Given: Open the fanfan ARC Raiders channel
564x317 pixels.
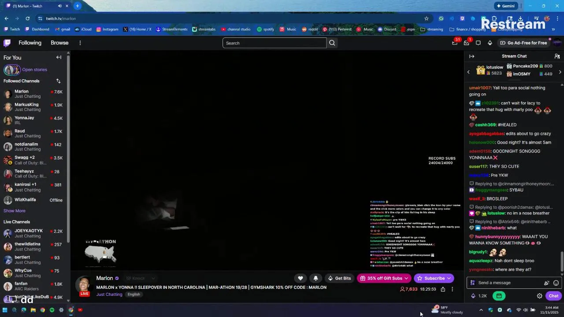Looking at the screenshot, I should [x=33, y=286].
